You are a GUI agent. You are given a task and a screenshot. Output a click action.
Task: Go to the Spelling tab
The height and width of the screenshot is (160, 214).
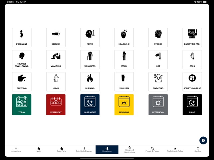coord(198,150)
